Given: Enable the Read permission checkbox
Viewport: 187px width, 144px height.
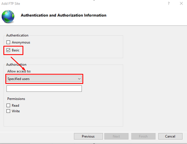Looking at the screenshot, I should click(x=8, y=105).
